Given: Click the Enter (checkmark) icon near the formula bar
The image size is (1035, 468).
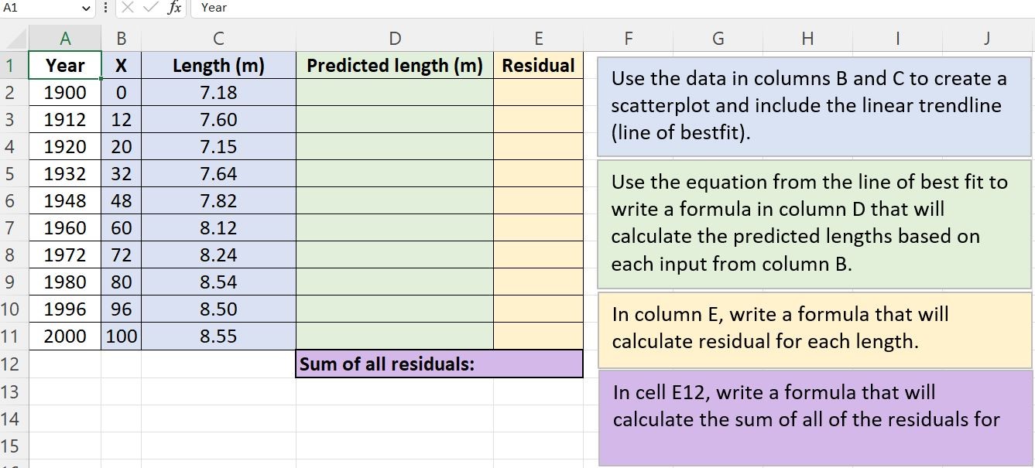Looking at the screenshot, I should tap(150, 9).
